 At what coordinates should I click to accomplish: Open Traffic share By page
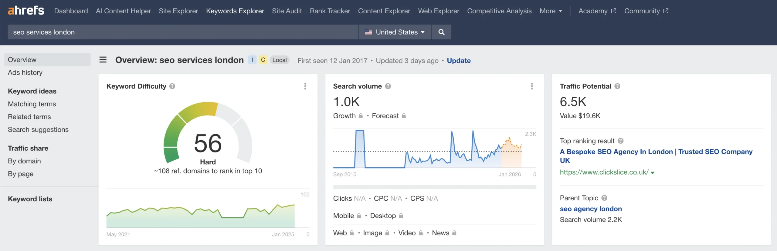21,174
